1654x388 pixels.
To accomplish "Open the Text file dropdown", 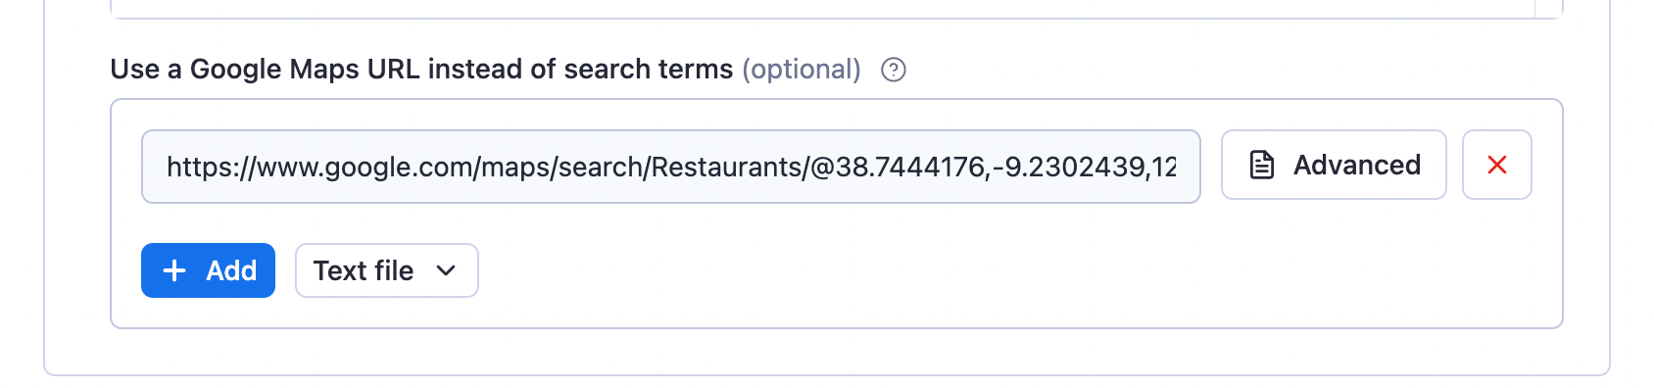I will [x=386, y=270].
